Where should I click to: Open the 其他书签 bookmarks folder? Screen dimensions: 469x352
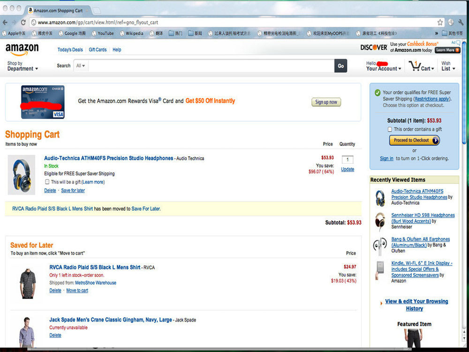(453, 33)
